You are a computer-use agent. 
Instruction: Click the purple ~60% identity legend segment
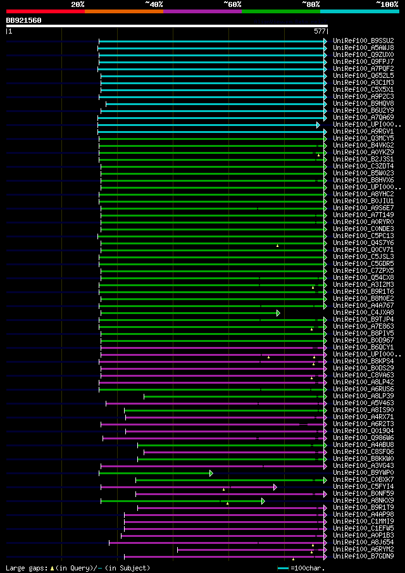pos(202,11)
